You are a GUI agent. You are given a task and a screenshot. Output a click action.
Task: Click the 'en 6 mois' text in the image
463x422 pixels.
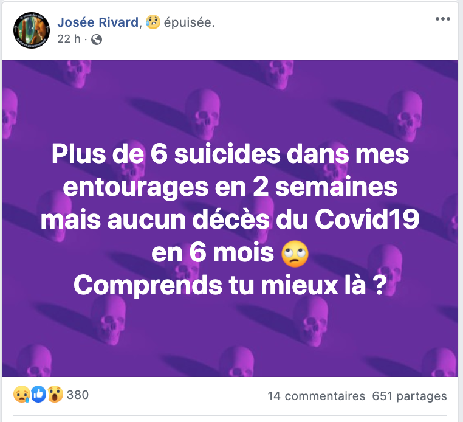(213, 253)
